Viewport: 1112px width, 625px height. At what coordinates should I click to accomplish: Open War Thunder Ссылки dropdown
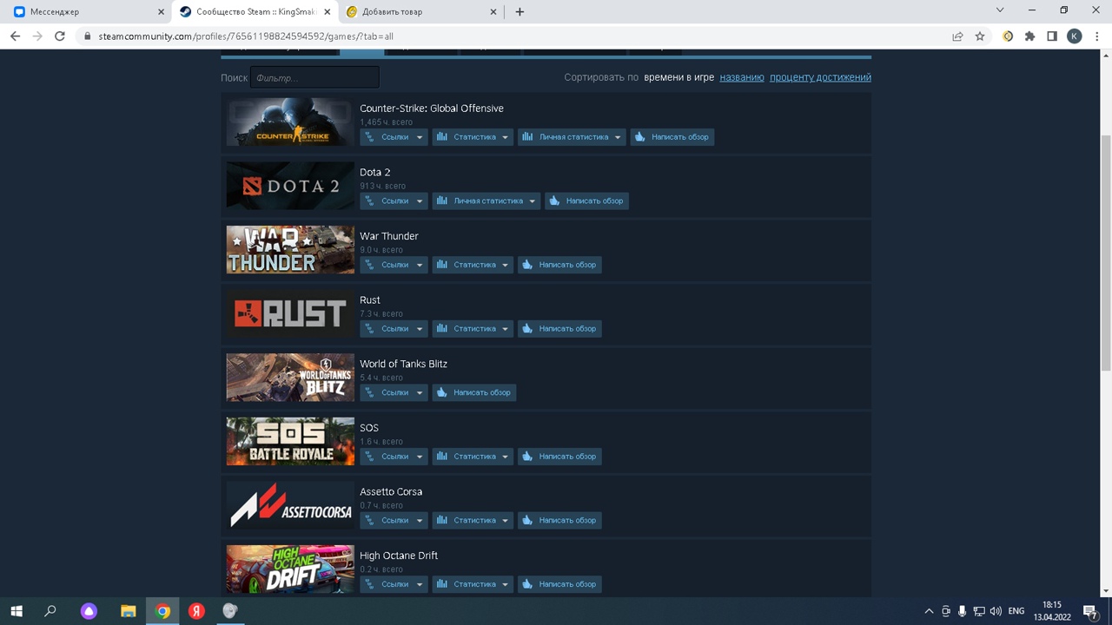click(394, 265)
